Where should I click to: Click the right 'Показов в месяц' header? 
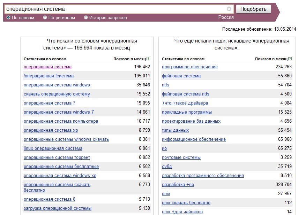[x=271, y=59]
